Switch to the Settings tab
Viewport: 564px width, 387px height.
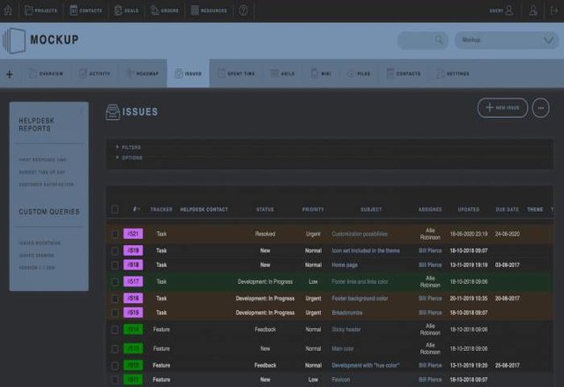tap(453, 74)
